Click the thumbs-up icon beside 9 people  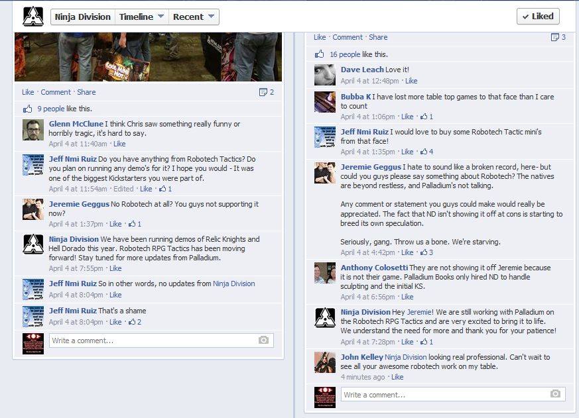click(x=28, y=109)
